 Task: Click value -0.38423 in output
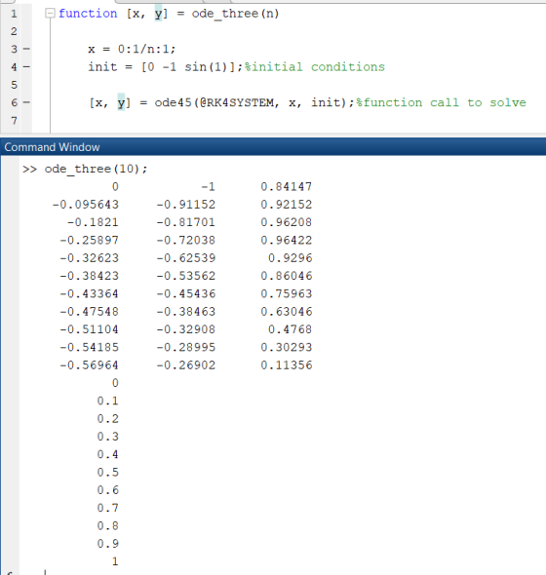coord(89,276)
